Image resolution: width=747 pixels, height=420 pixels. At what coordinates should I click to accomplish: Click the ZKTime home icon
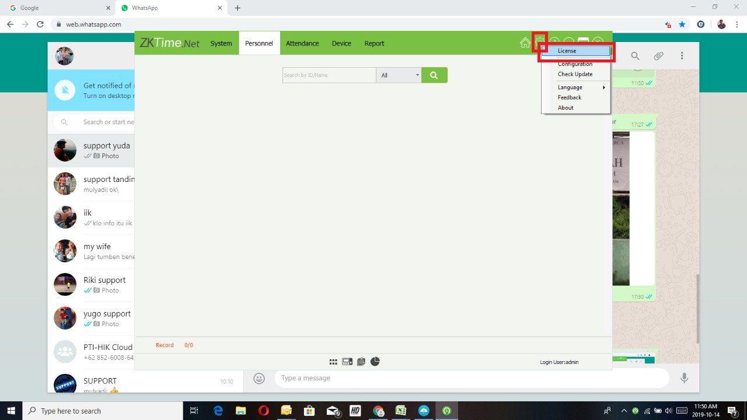525,43
